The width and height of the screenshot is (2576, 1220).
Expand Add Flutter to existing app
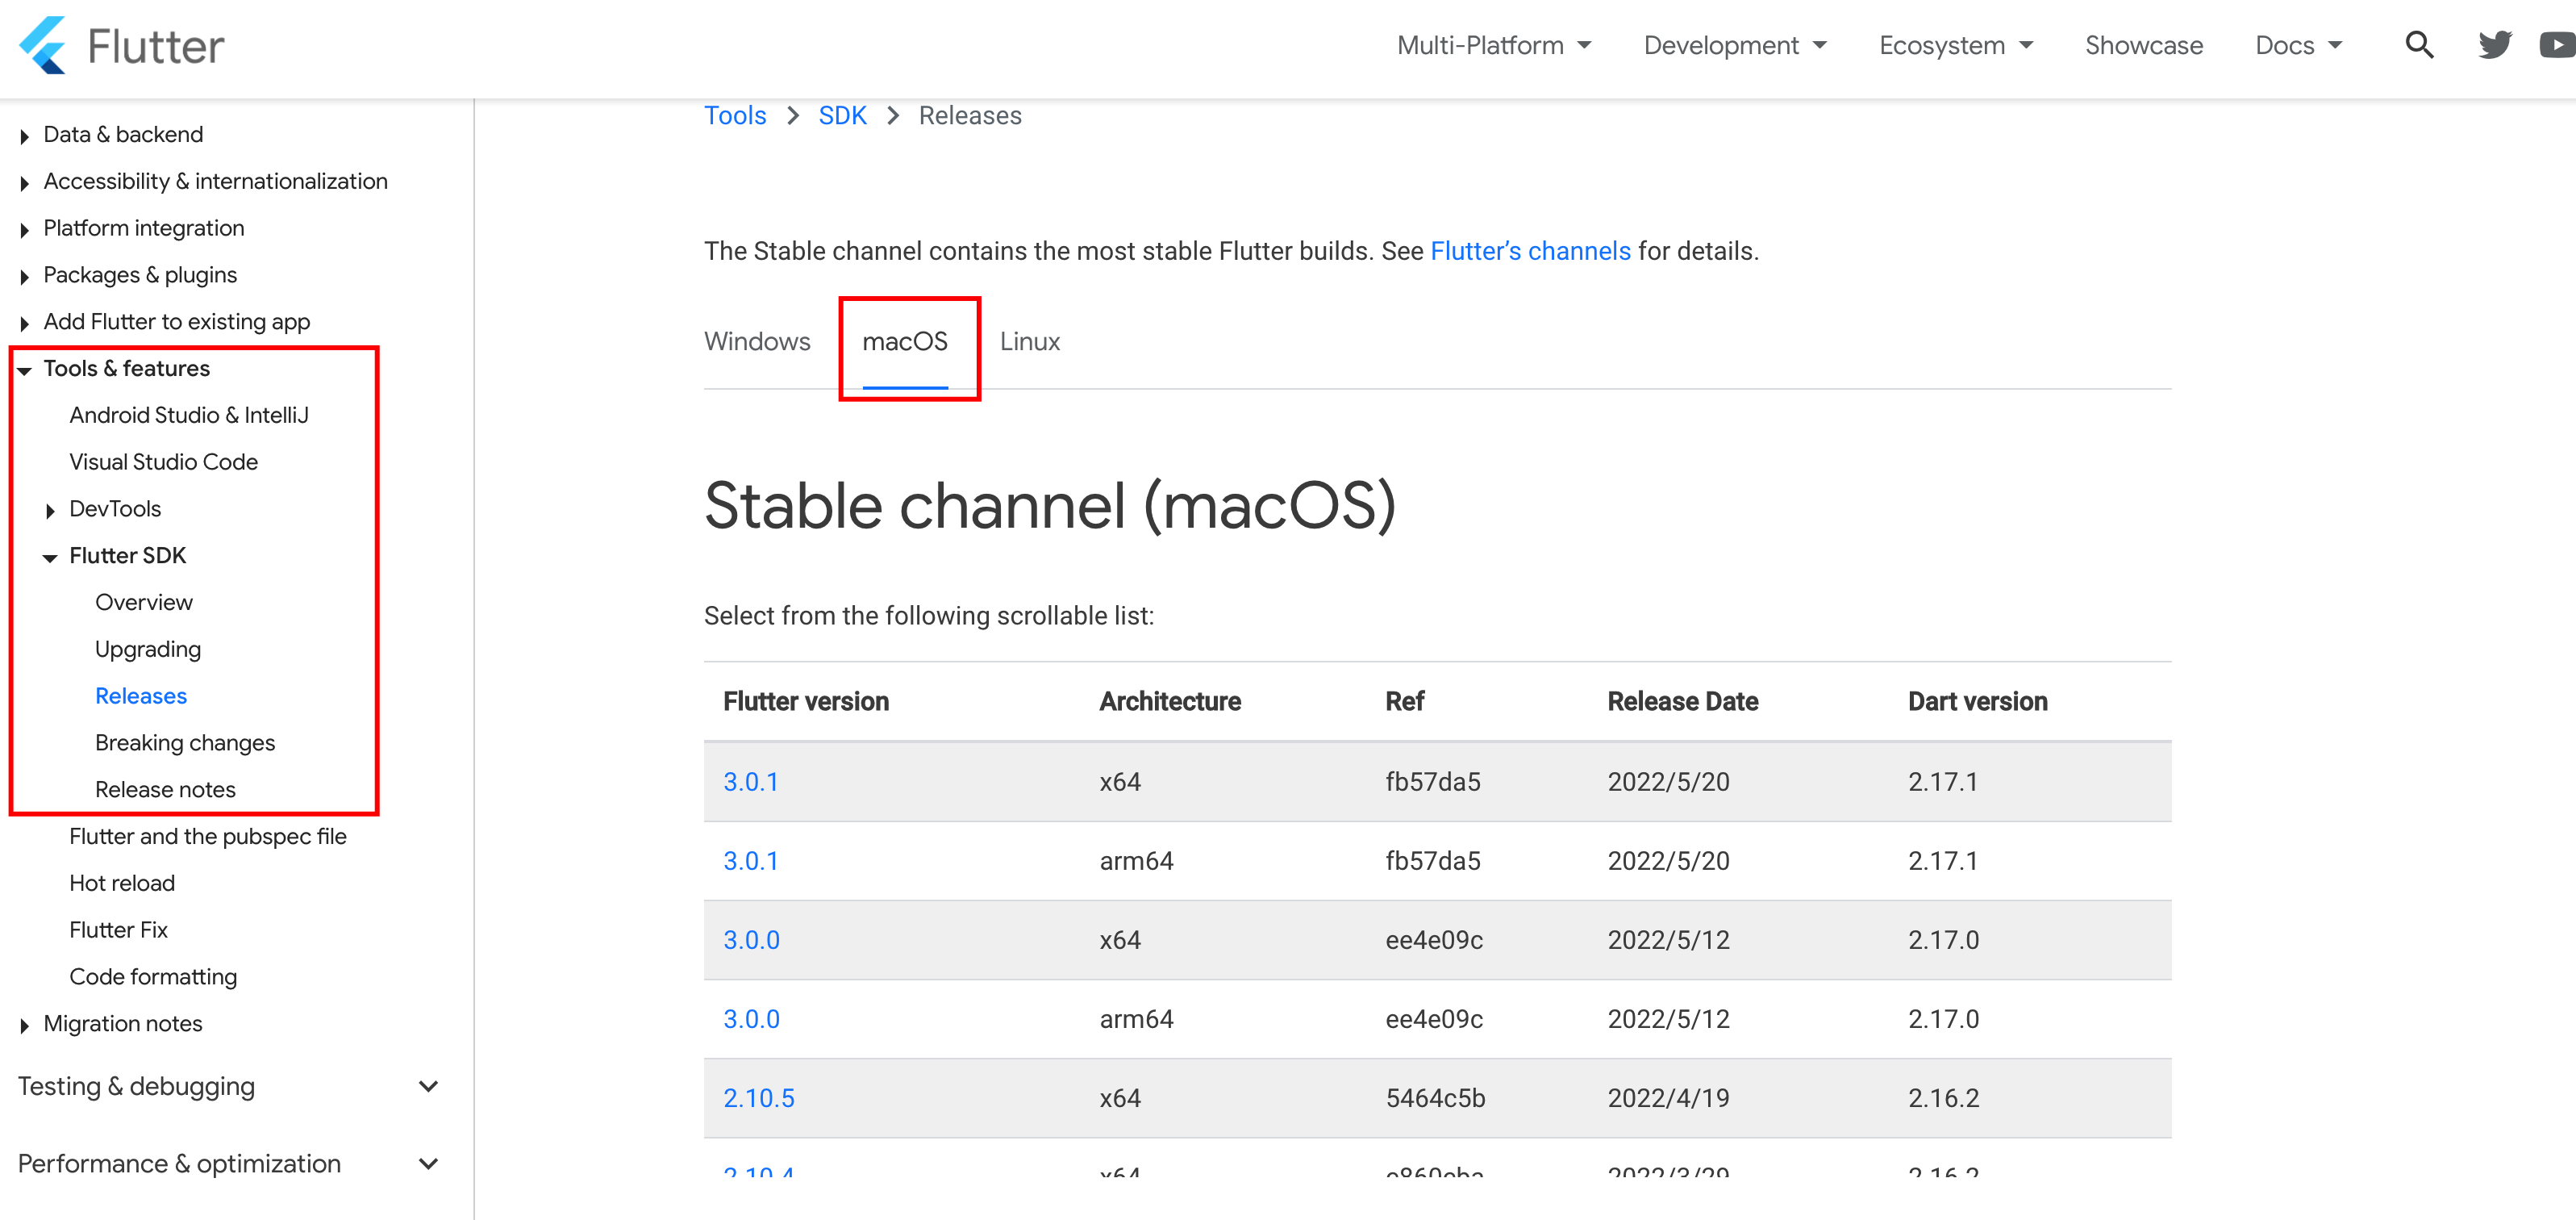176,321
